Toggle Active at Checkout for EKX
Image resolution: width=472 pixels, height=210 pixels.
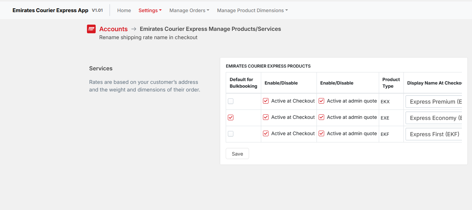click(x=266, y=101)
